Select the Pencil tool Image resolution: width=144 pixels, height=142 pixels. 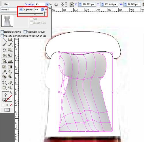coord(10,44)
